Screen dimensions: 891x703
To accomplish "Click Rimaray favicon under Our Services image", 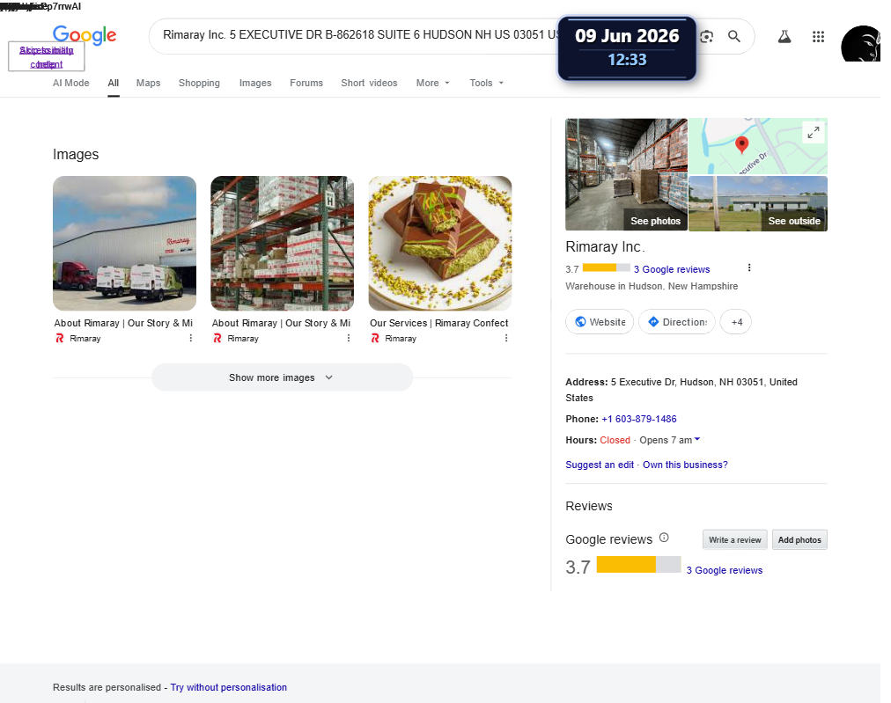I will (375, 339).
